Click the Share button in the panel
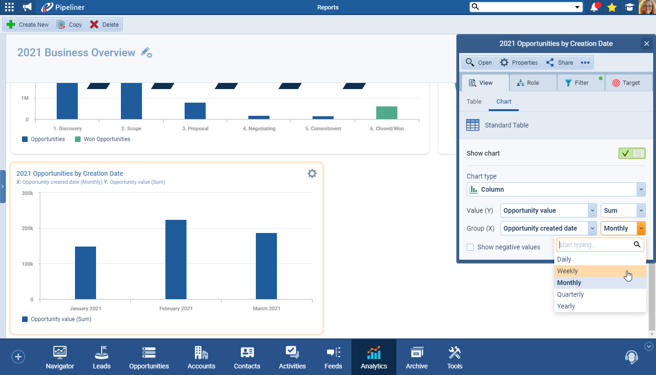This screenshot has width=656, height=375. (x=559, y=62)
